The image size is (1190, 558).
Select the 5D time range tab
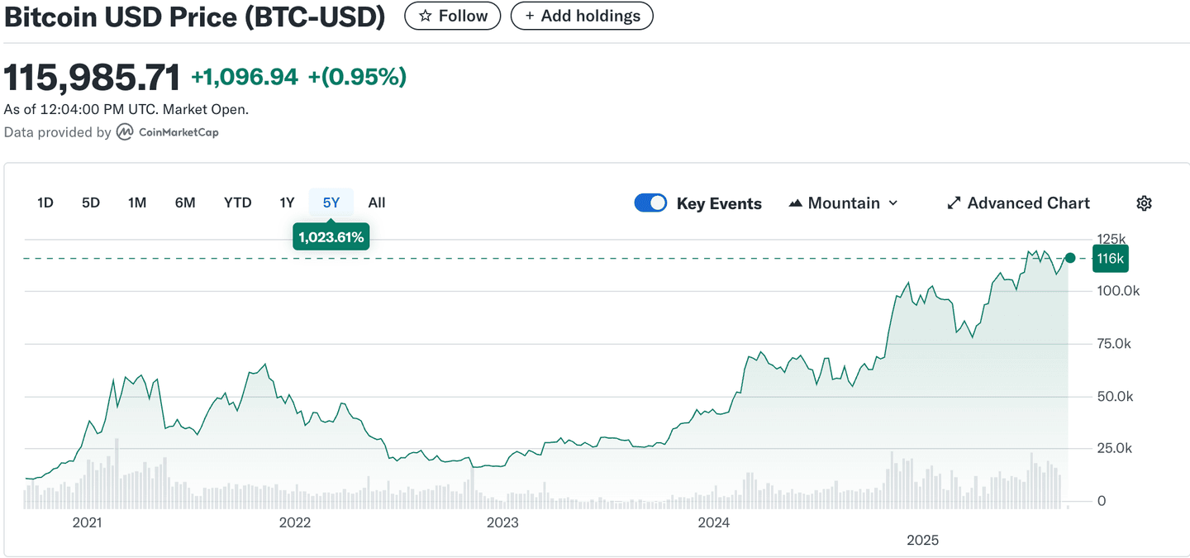click(91, 203)
